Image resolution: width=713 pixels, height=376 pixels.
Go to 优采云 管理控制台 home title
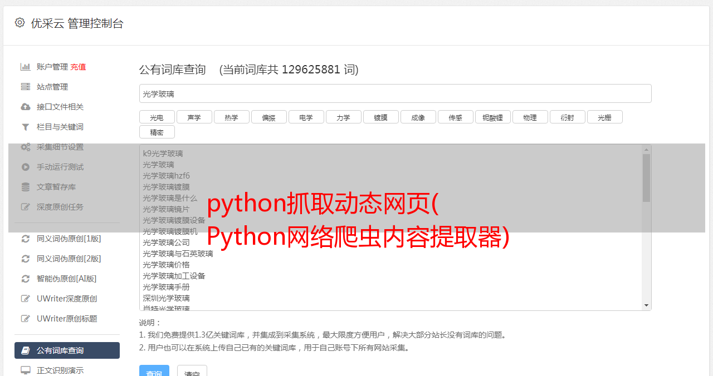[x=77, y=23]
